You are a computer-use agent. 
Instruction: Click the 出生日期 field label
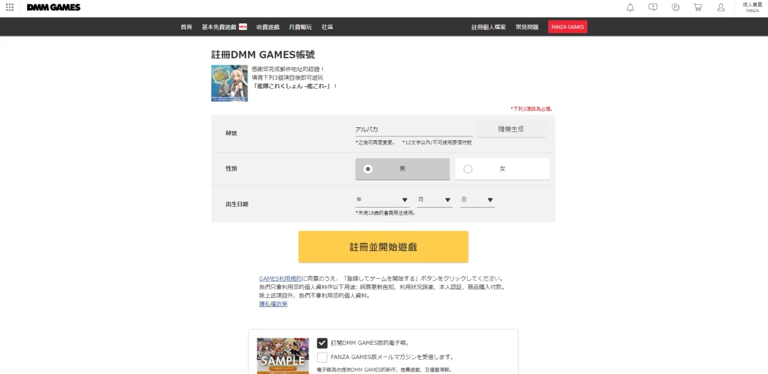click(x=237, y=204)
